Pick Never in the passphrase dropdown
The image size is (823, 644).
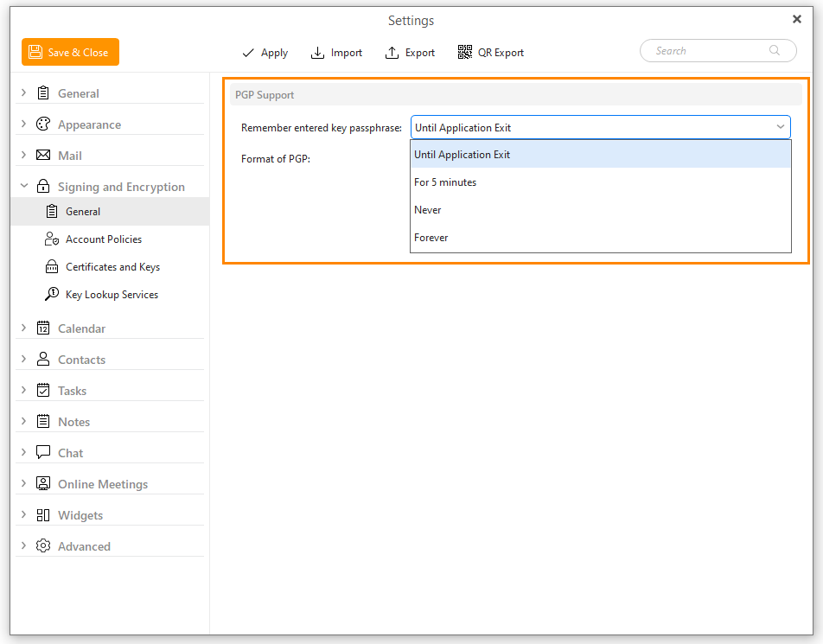tap(601, 210)
